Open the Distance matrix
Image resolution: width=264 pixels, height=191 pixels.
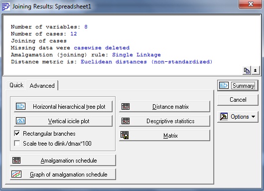(164, 107)
